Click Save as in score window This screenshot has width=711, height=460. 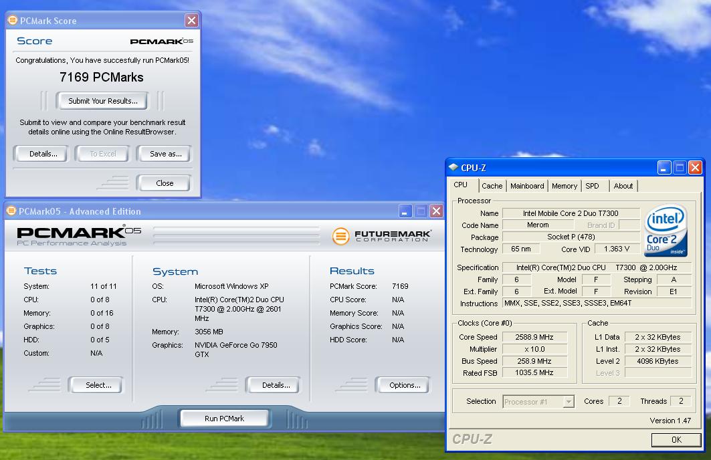(x=165, y=154)
